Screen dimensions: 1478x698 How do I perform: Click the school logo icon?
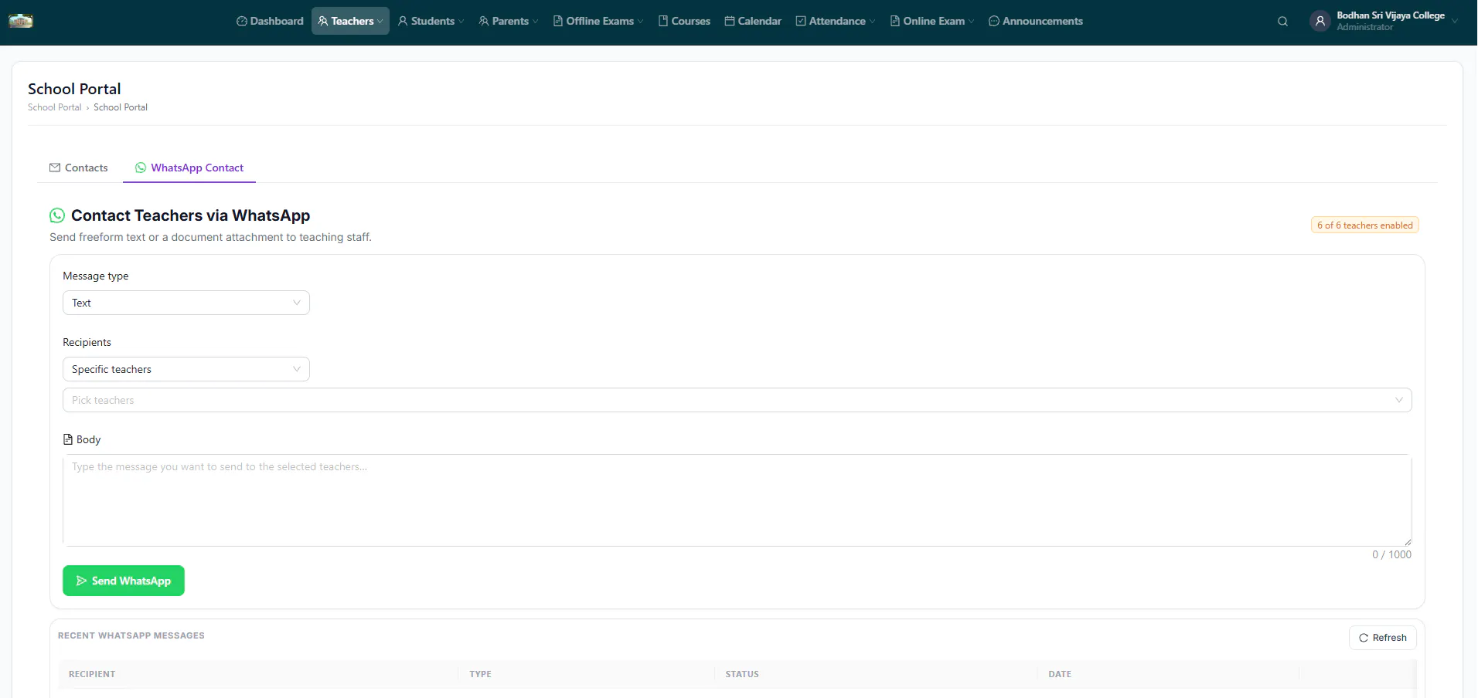21,21
